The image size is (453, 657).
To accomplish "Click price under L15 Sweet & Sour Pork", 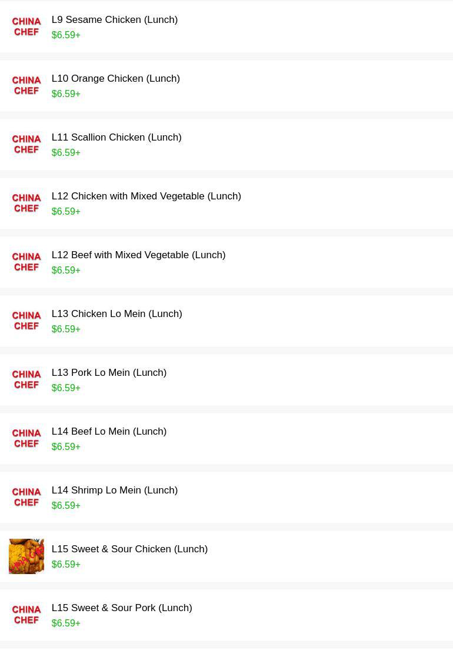I will 66,623.
